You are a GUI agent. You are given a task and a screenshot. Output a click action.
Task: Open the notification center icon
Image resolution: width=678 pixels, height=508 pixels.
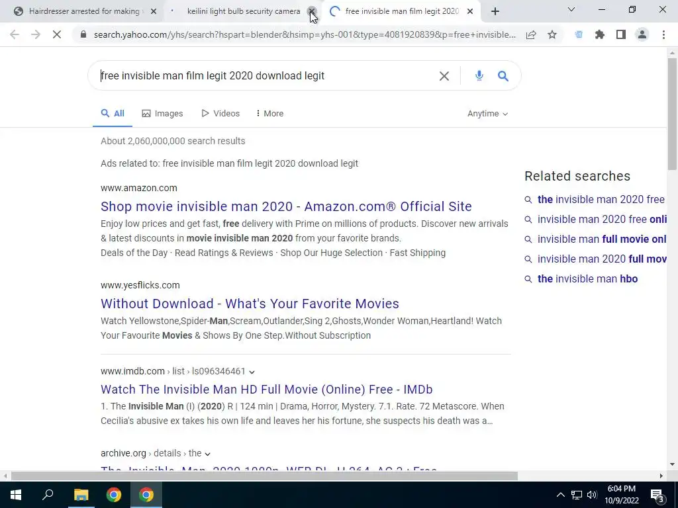(657, 496)
